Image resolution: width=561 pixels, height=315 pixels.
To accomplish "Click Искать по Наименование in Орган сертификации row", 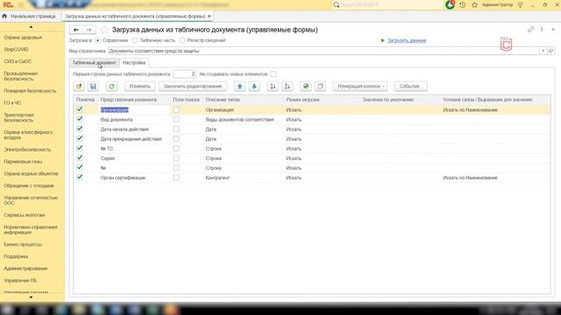I will [470, 178].
